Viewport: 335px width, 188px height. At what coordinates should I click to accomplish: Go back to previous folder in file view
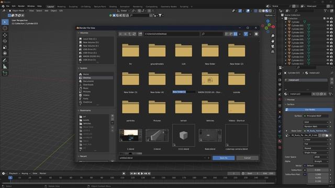click(121, 34)
